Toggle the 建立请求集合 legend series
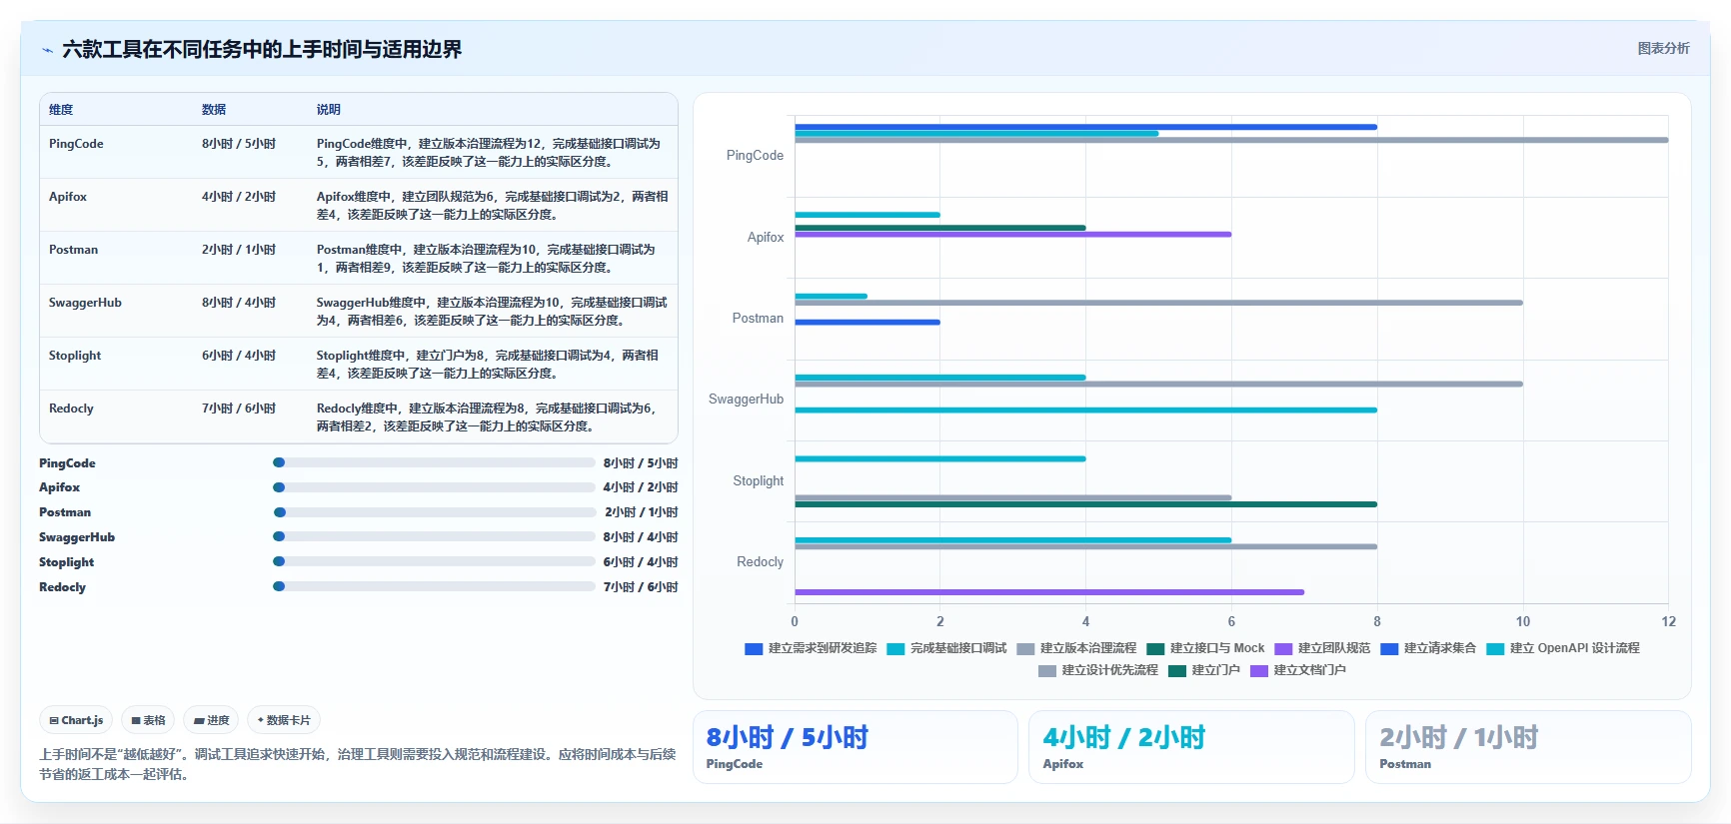Viewport: 1731px width, 824px height. [x=1428, y=648]
